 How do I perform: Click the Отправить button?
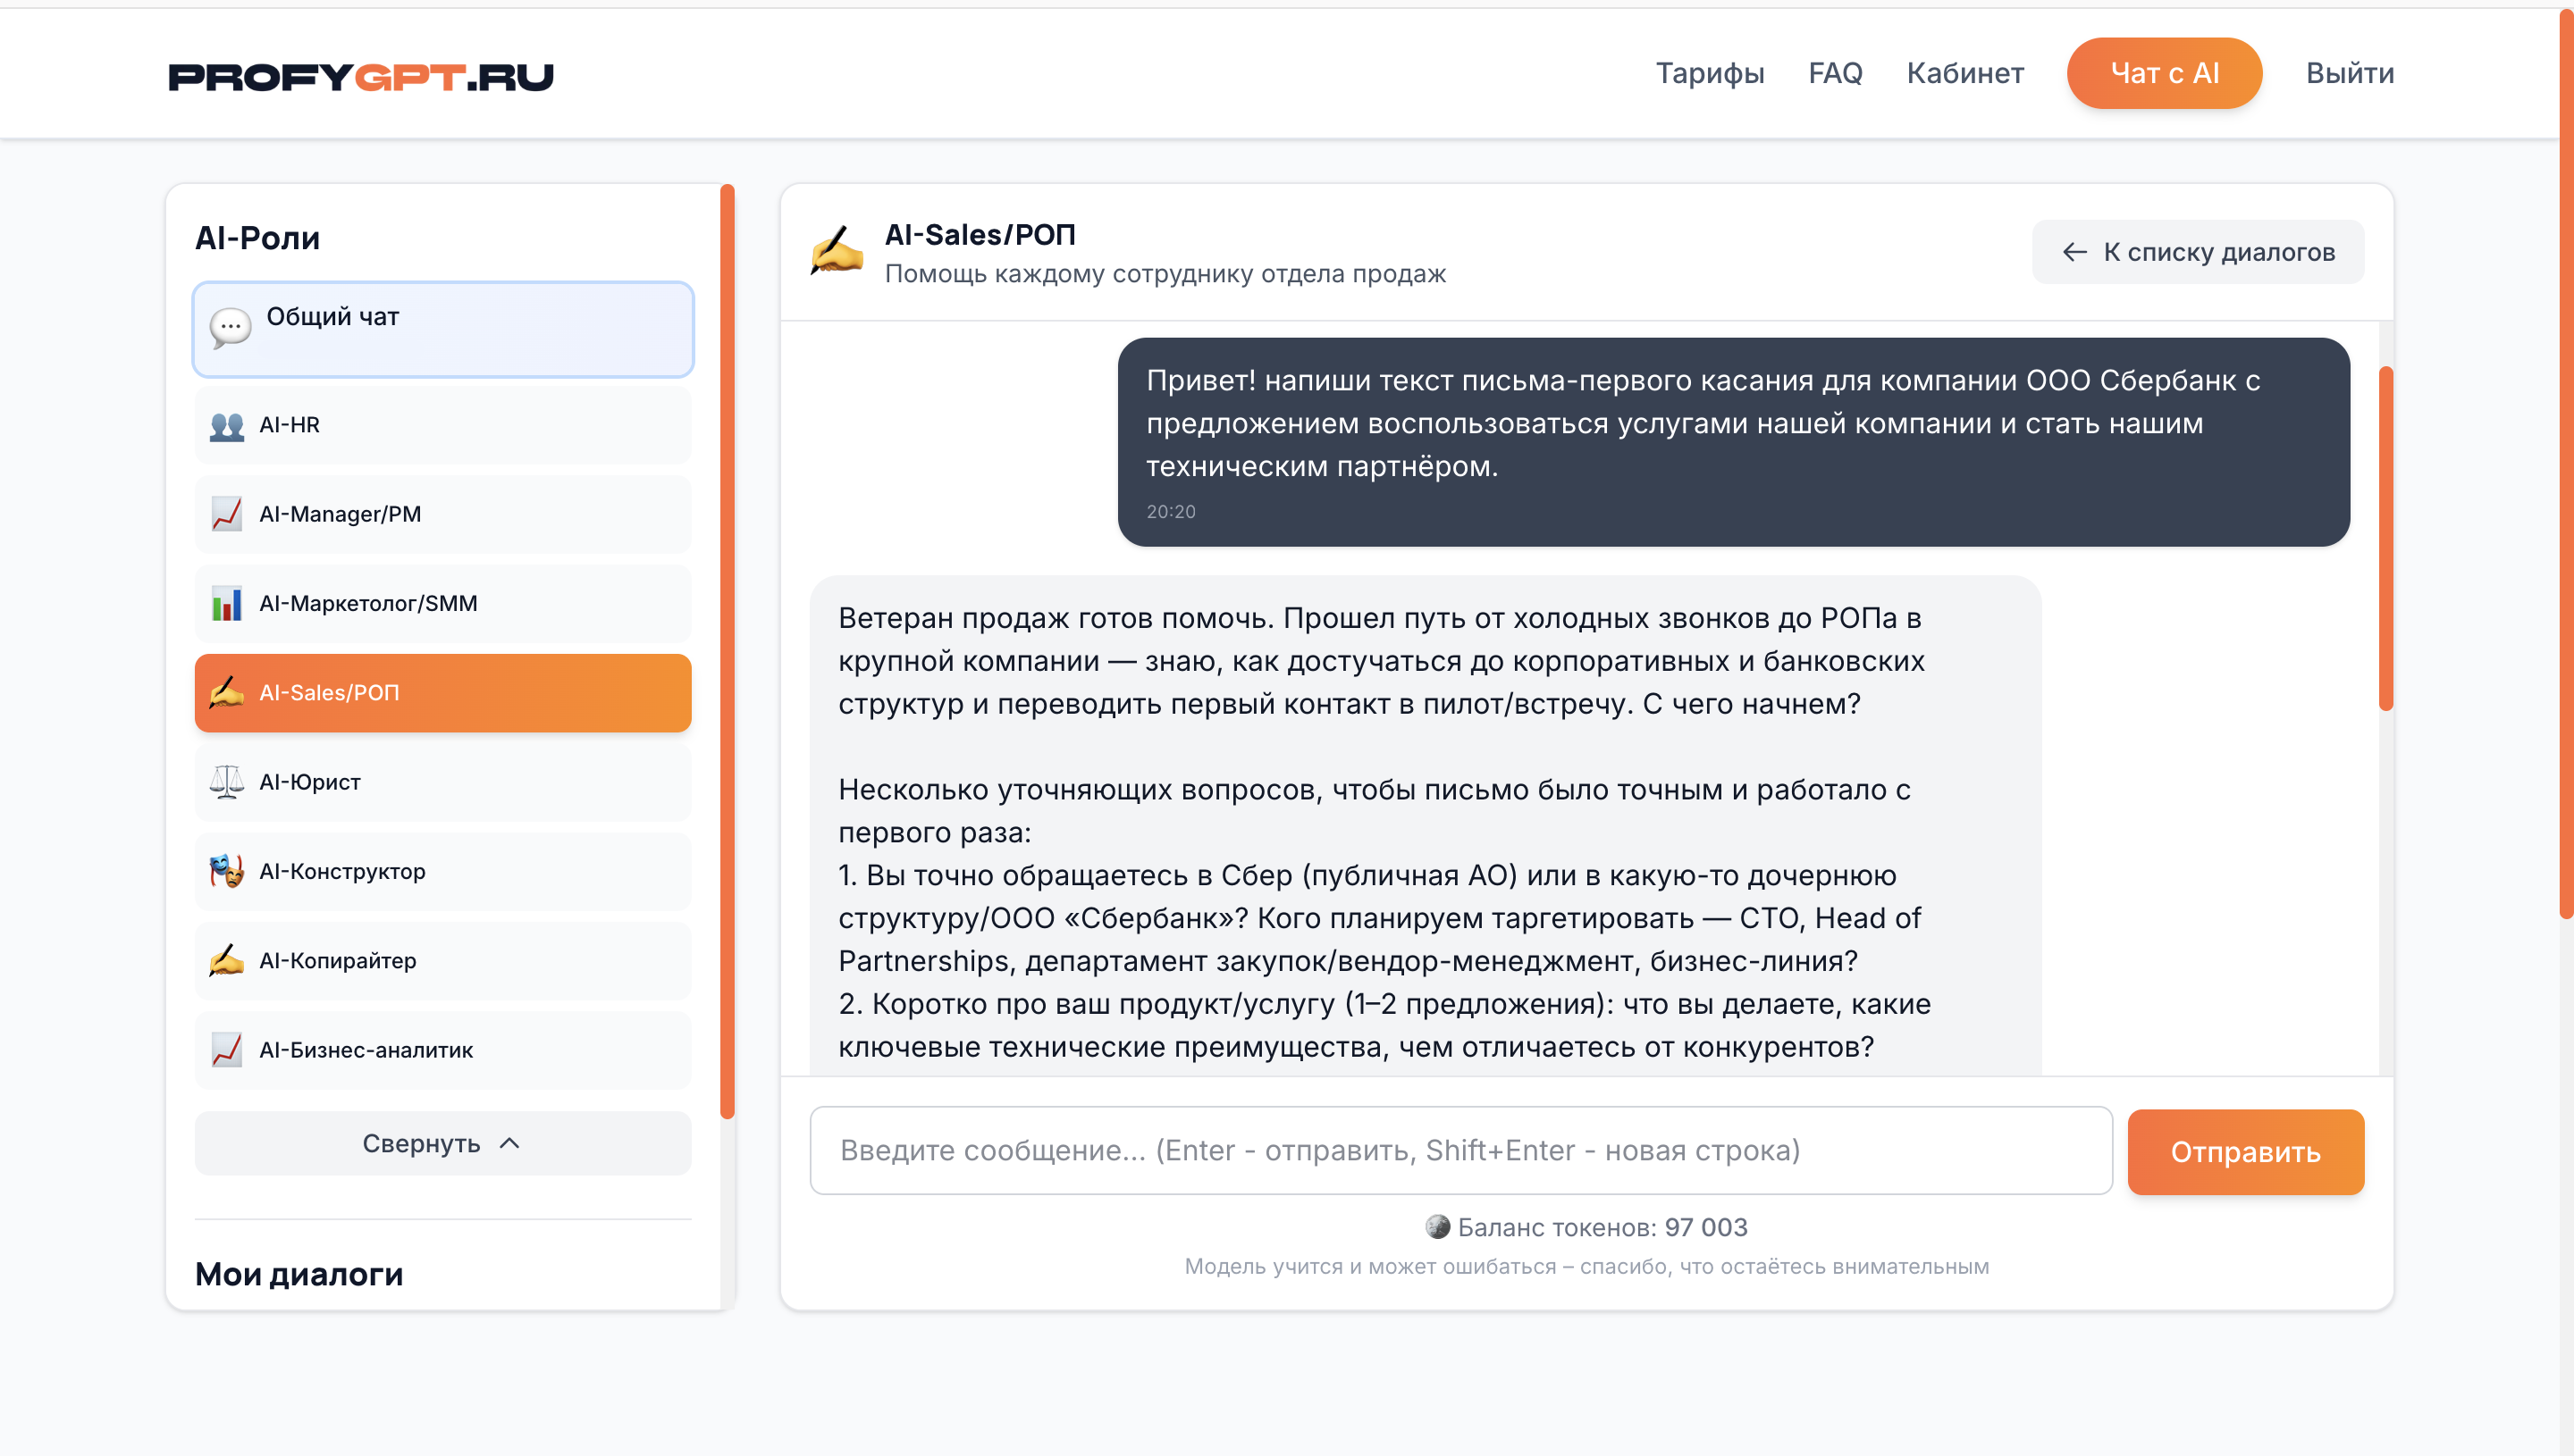point(2245,1151)
